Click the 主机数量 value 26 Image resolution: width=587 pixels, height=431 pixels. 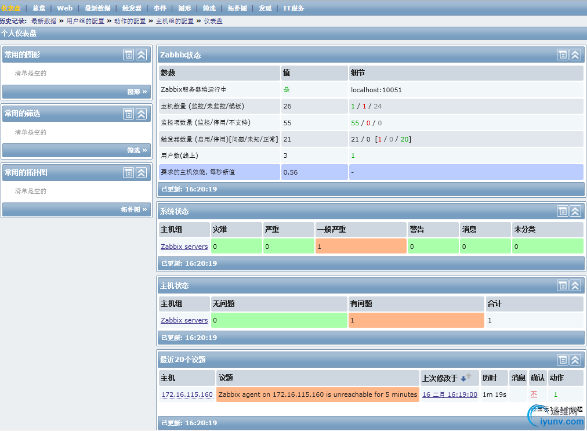tap(287, 106)
